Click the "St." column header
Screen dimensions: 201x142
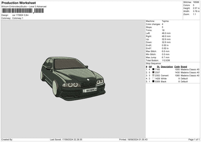point(158,67)
